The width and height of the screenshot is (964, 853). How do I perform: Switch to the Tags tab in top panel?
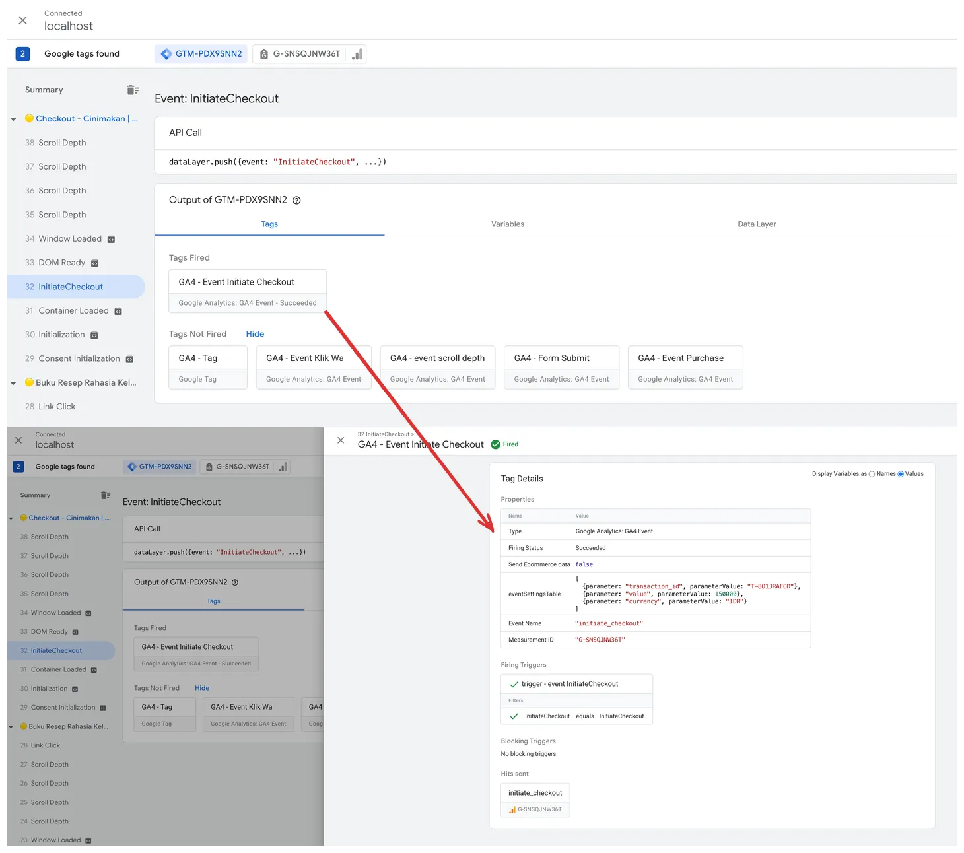(269, 224)
